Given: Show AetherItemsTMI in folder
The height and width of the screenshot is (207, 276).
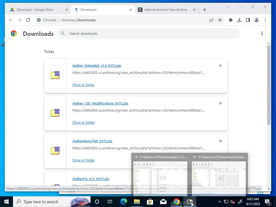Looking at the screenshot, I should pos(84,160).
